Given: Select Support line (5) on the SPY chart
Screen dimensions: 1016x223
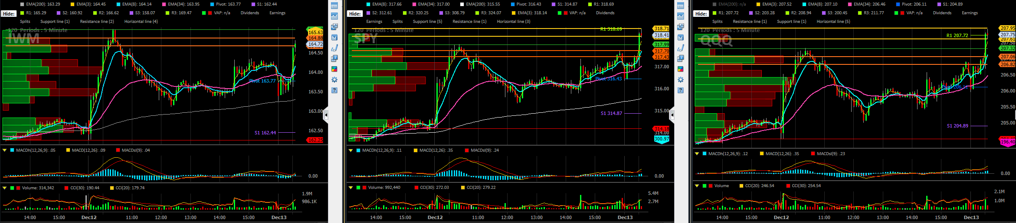Looking at the screenshot, I should pyautogui.click(x=427, y=22).
